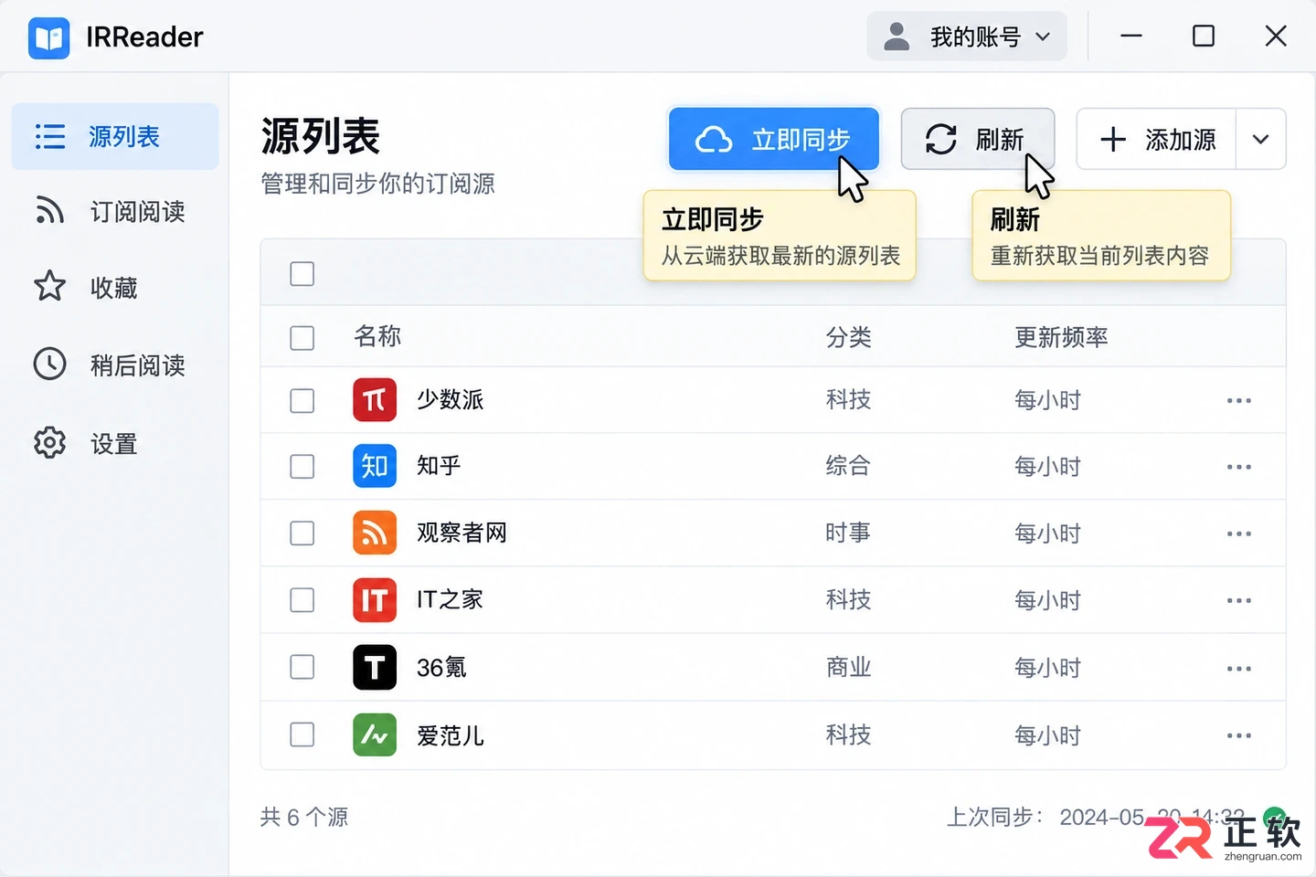Open more options for 爱范儿 row
Image resolution: width=1316 pixels, height=877 pixels.
pyautogui.click(x=1239, y=735)
